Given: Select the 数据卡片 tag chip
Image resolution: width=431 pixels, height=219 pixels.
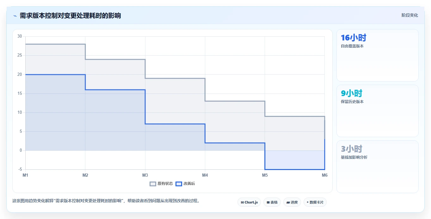Looking at the screenshot, I should click(x=315, y=202).
